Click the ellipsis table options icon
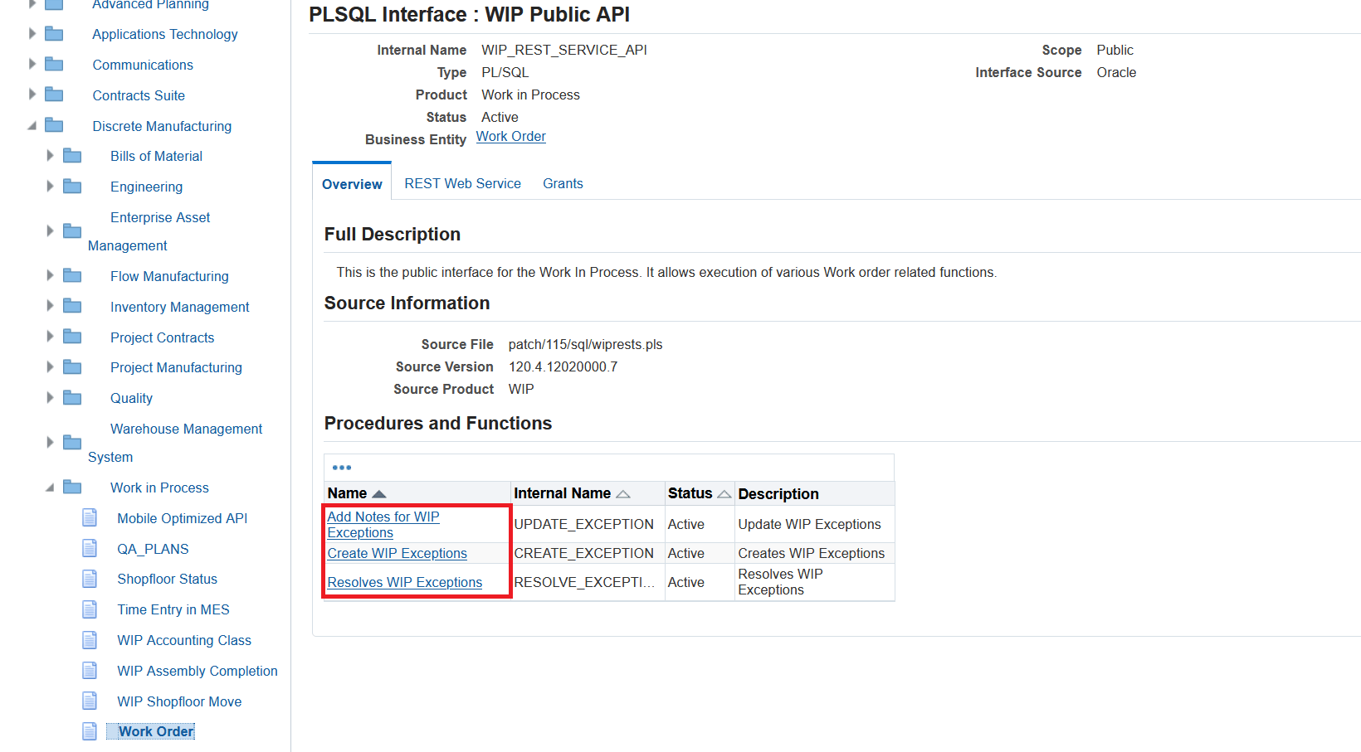The width and height of the screenshot is (1361, 752). [x=342, y=467]
